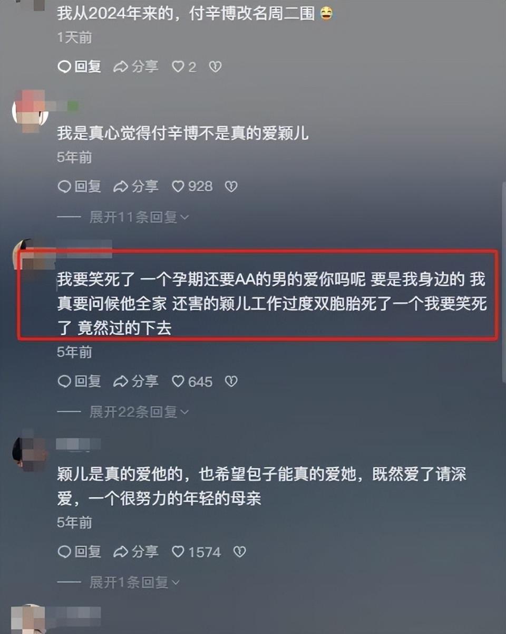Reply to the red-highlighted comment

[79, 381]
